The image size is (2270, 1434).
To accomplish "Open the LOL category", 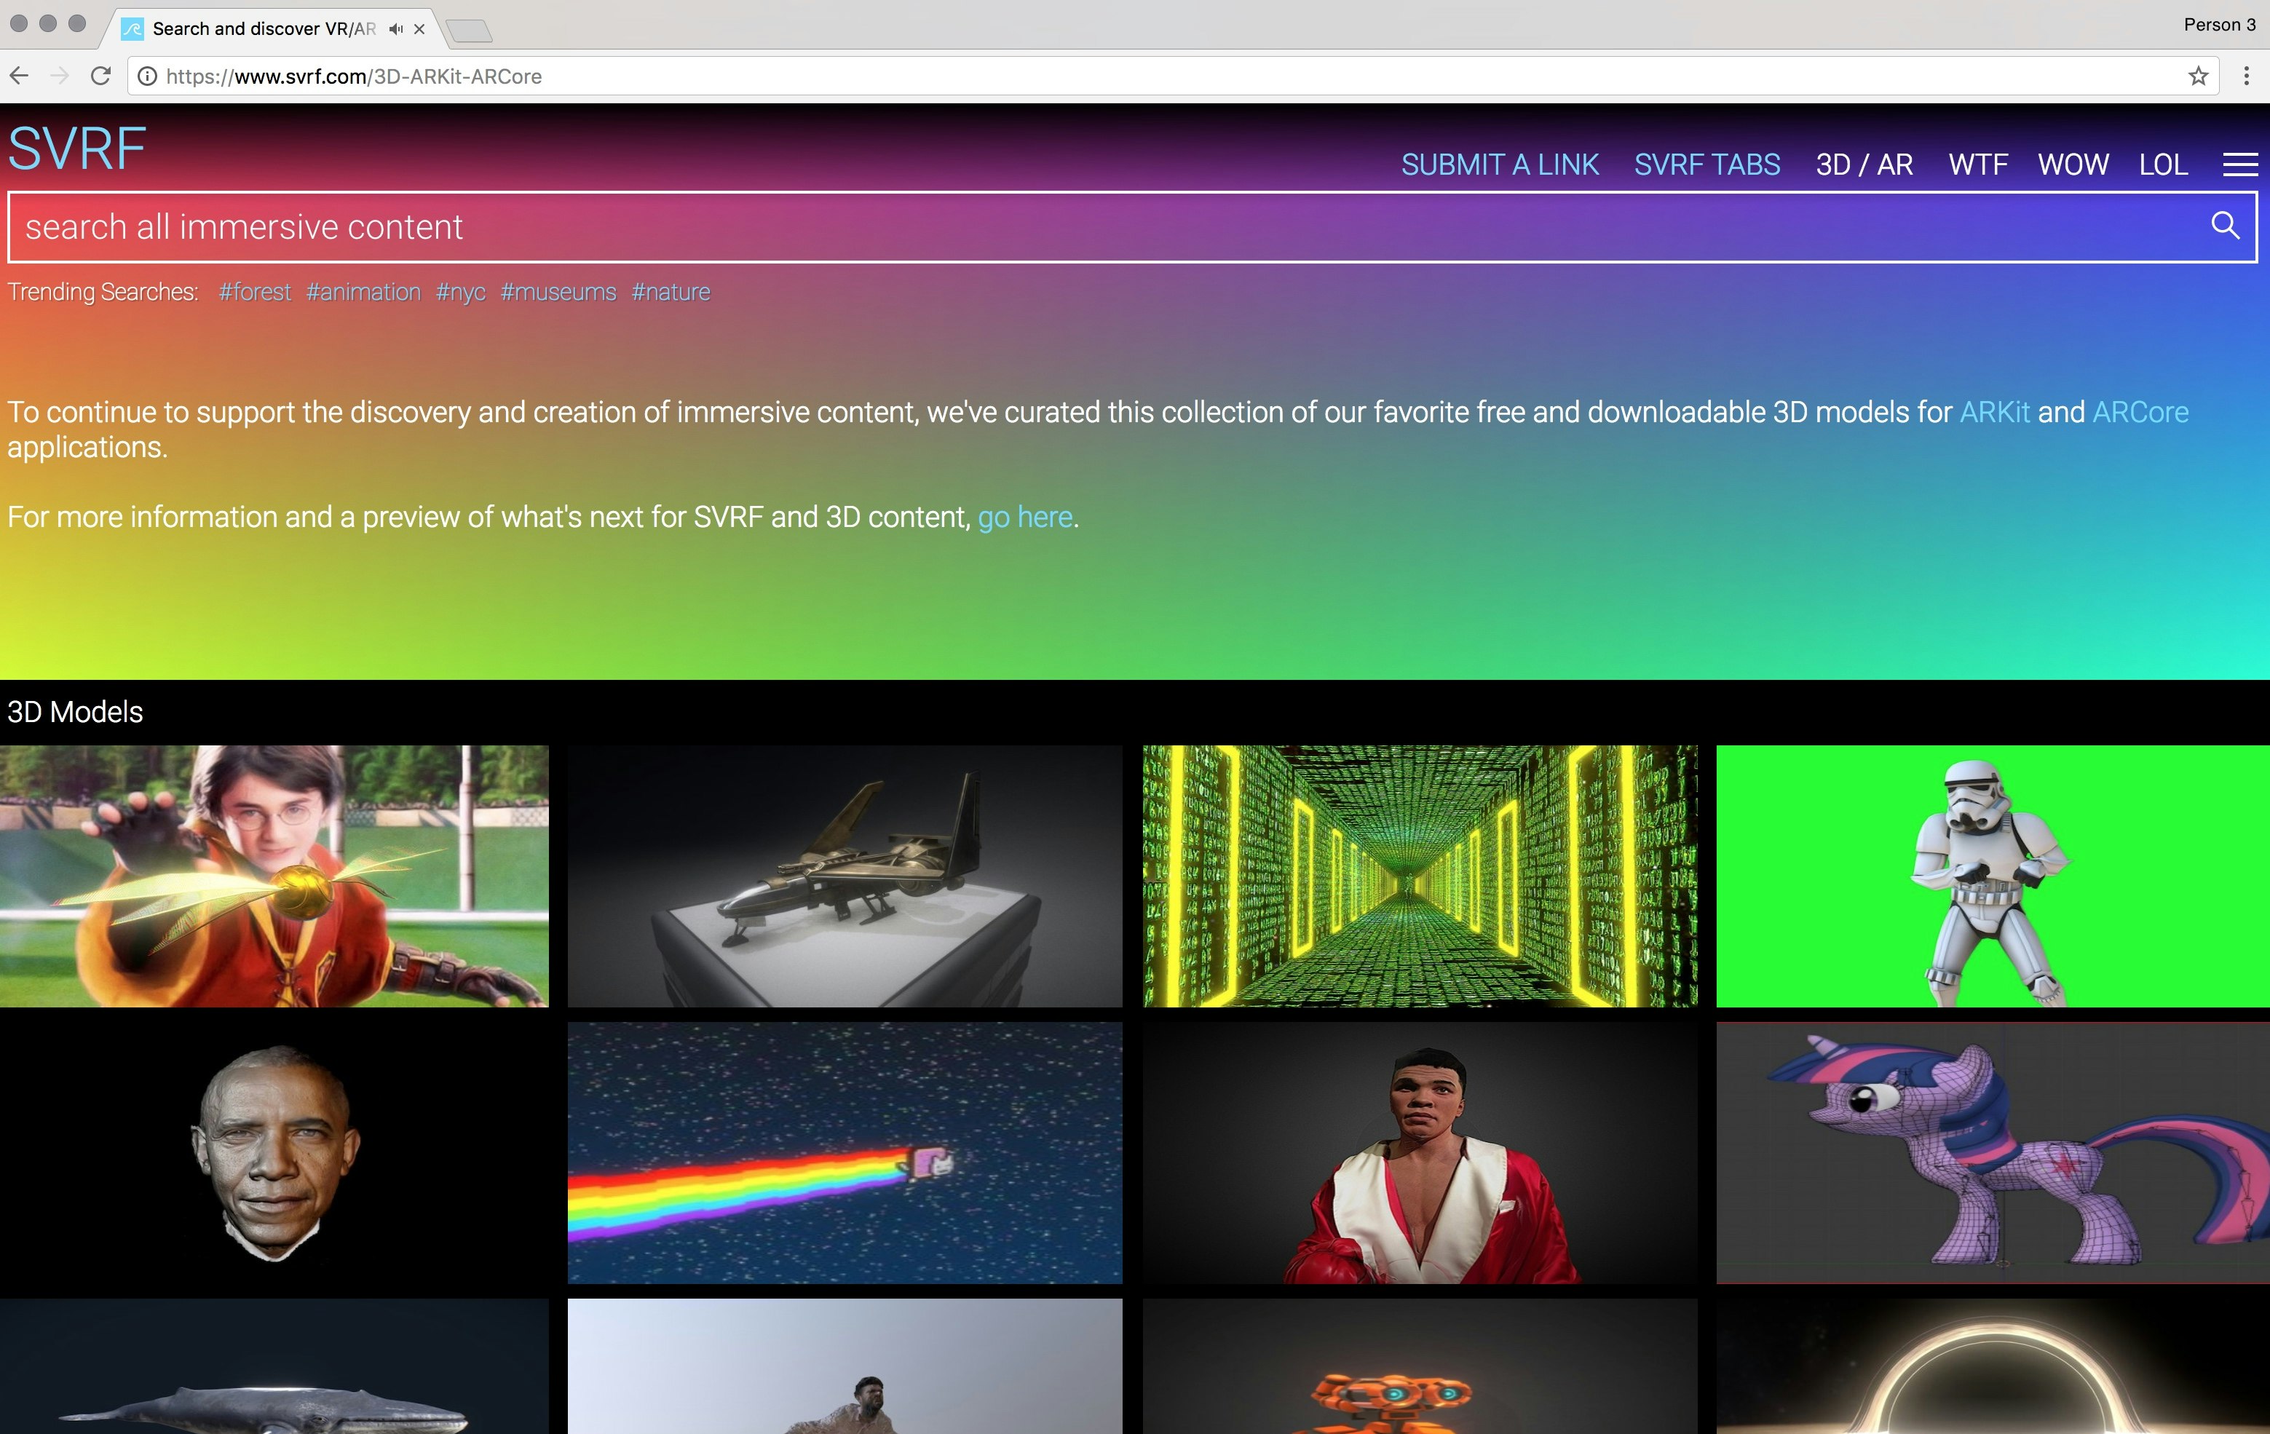I will (x=2162, y=165).
